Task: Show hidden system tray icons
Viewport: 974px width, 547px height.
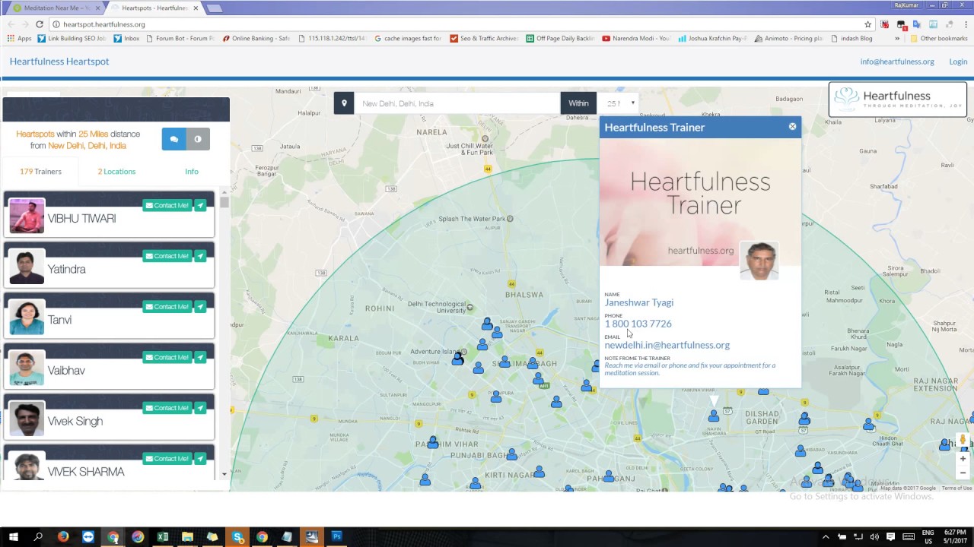Action: tap(826, 537)
